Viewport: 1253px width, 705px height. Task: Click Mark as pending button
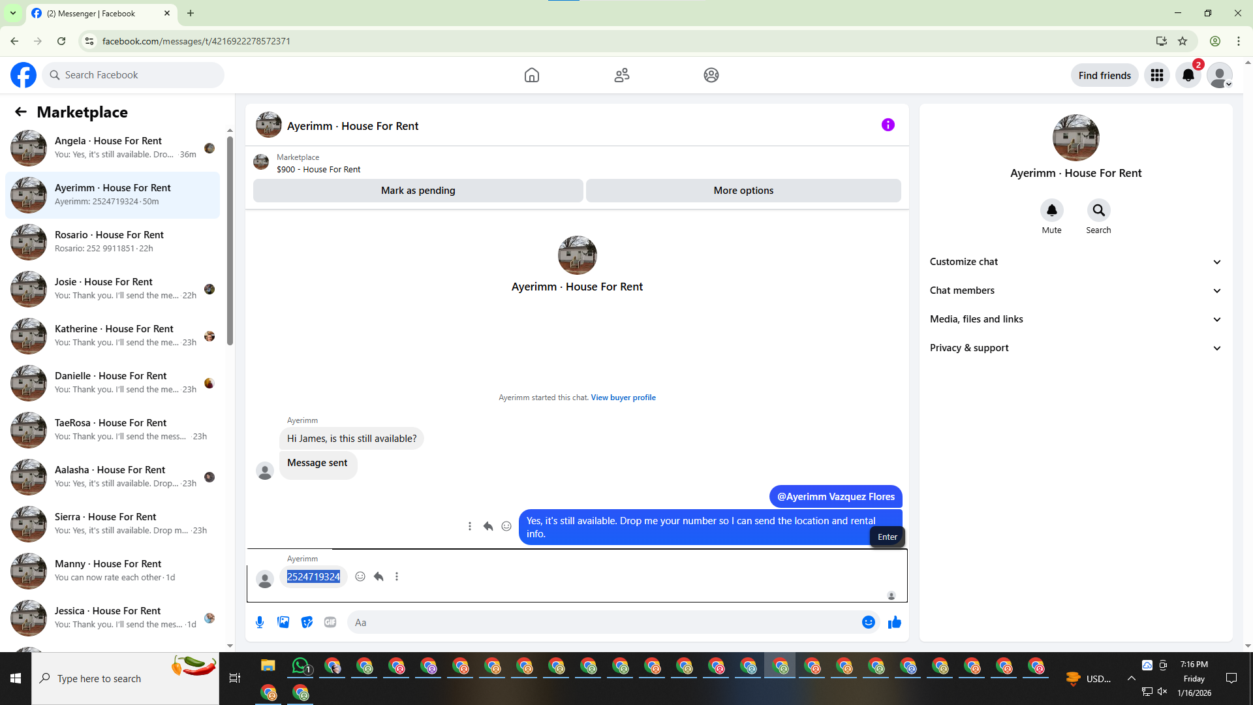point(418,191)
